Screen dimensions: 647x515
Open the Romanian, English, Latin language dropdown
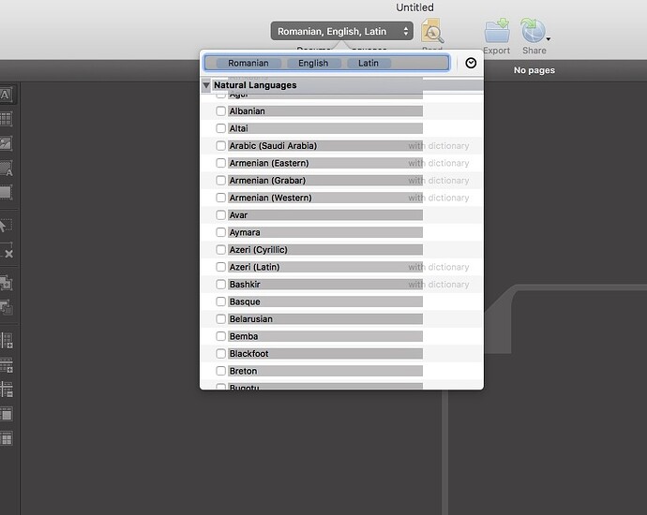point(342,32)
